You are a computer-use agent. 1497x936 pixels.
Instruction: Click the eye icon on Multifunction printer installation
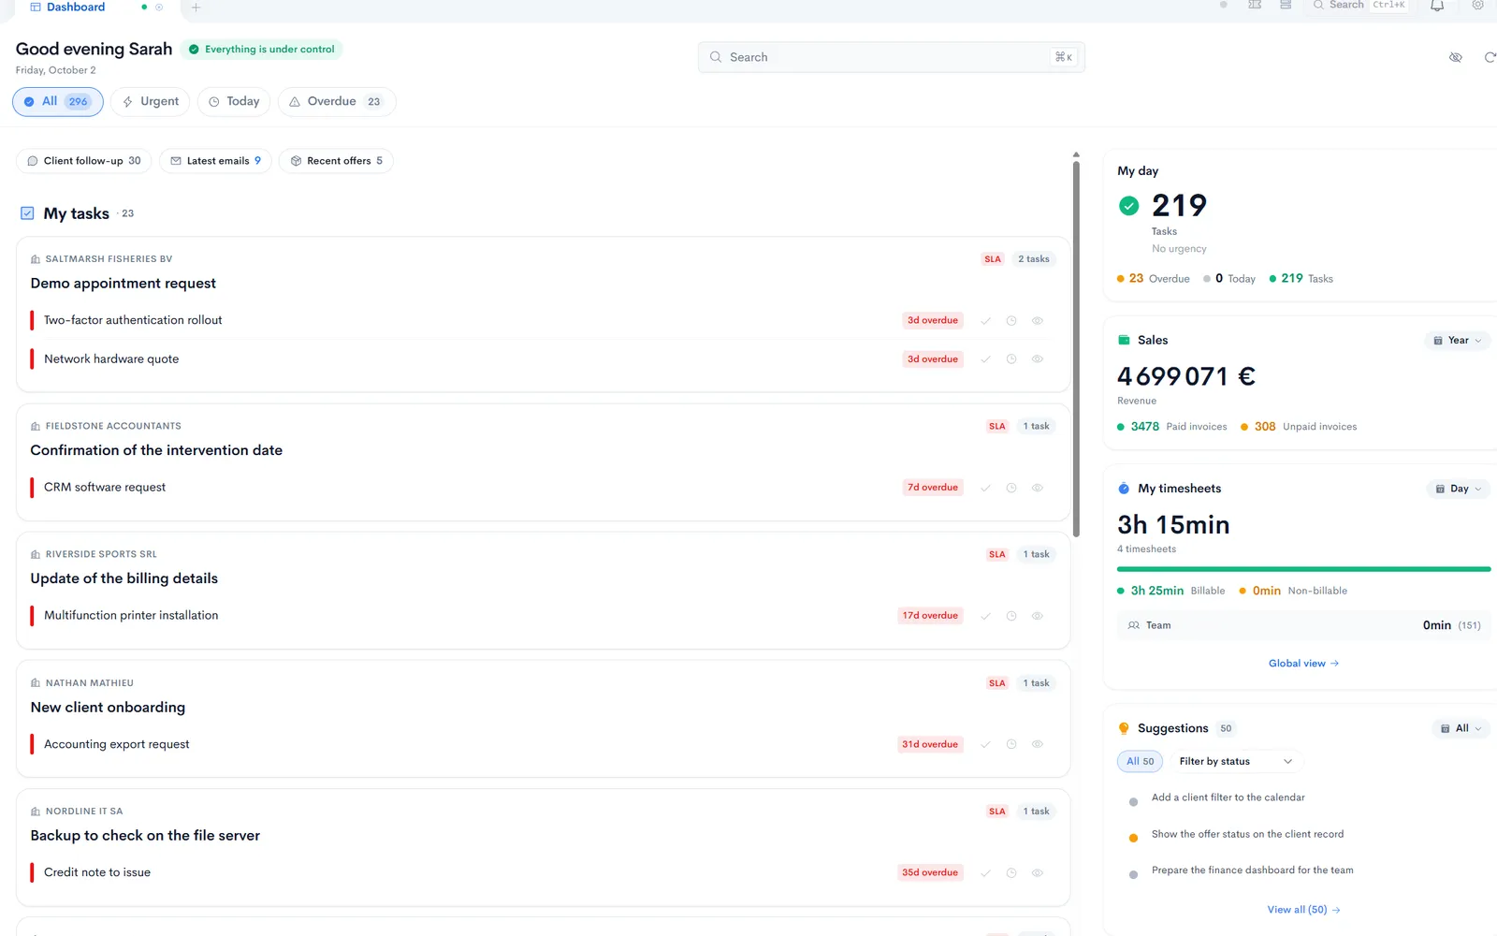[1038, 616]
